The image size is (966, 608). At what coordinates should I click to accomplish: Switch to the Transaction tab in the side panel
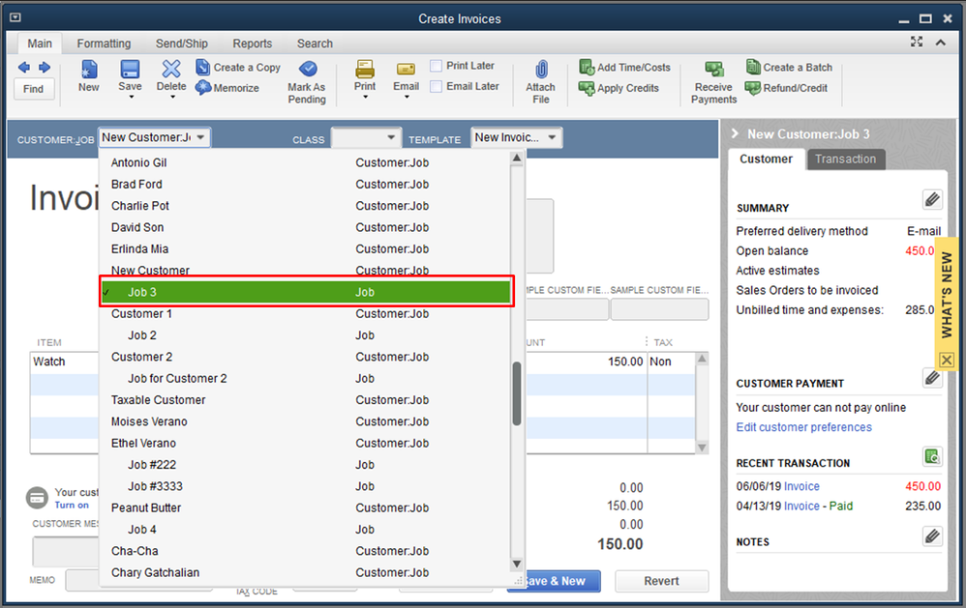[845, 159]
